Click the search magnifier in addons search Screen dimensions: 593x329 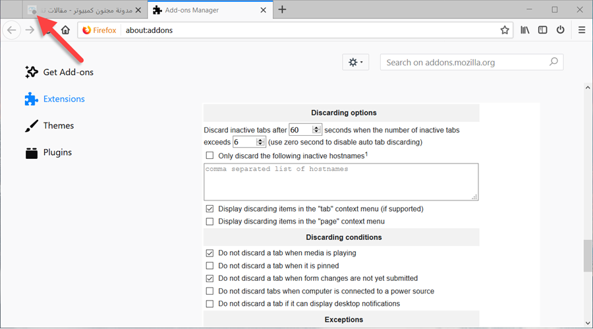553,62
